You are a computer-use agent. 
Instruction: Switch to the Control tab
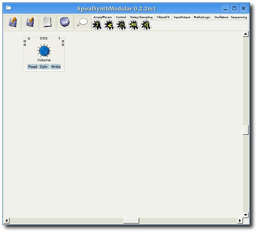click(x=121, y=17)
